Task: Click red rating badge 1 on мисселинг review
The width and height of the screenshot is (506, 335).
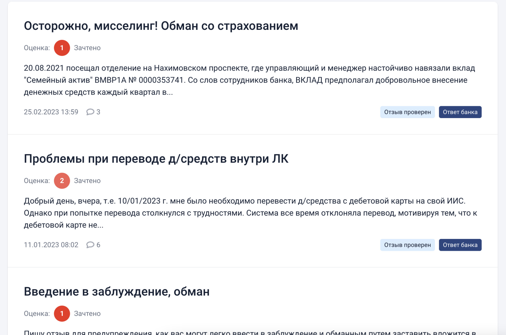Action: pos(62,48)
